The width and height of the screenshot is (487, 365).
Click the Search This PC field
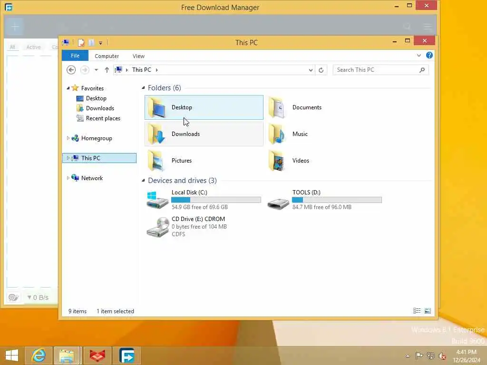click(381, 70)
